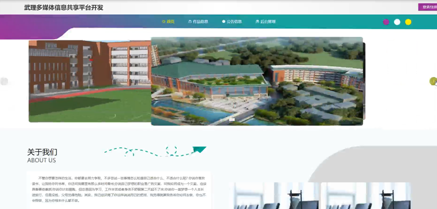This screenshot has height=209, width=437.
Task: Click the paragraph starting 不管你想要怎样的生活
Action: click(x=119, y=189)
